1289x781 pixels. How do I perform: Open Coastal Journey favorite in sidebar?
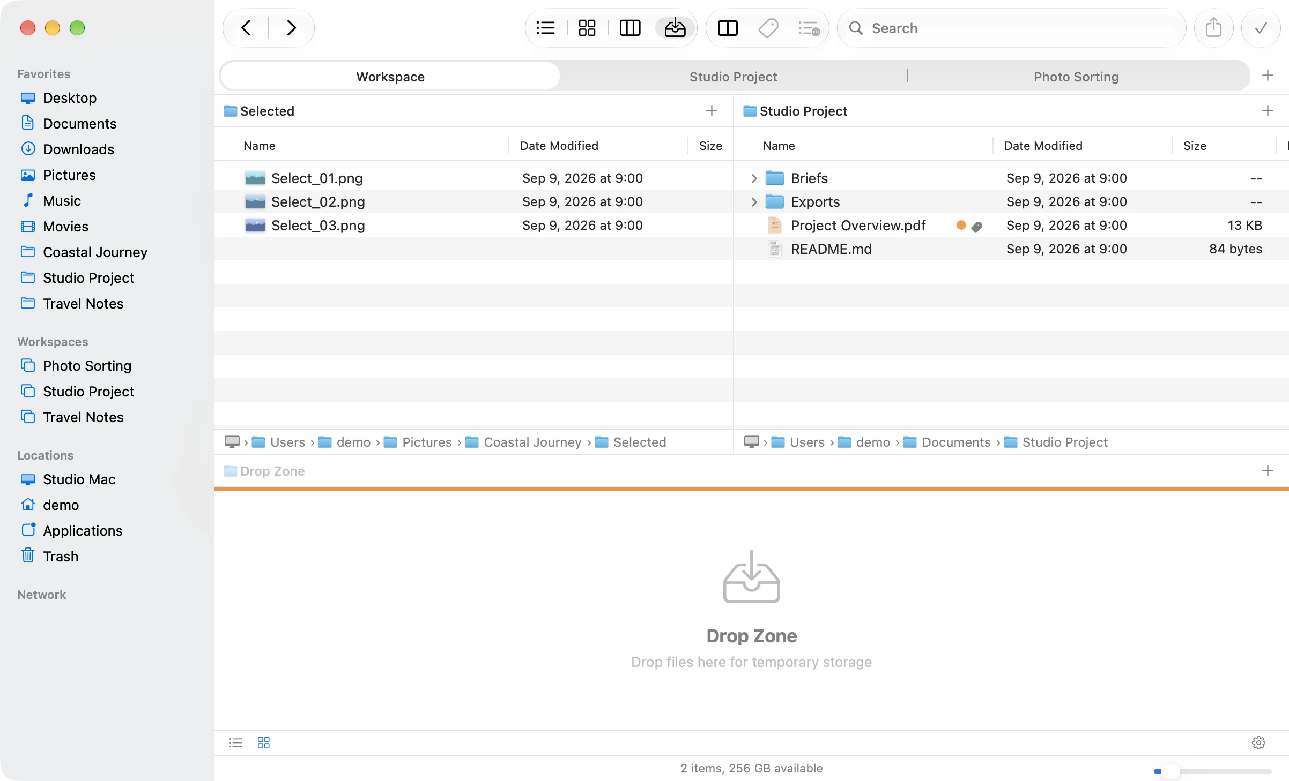tap(95, 252)
